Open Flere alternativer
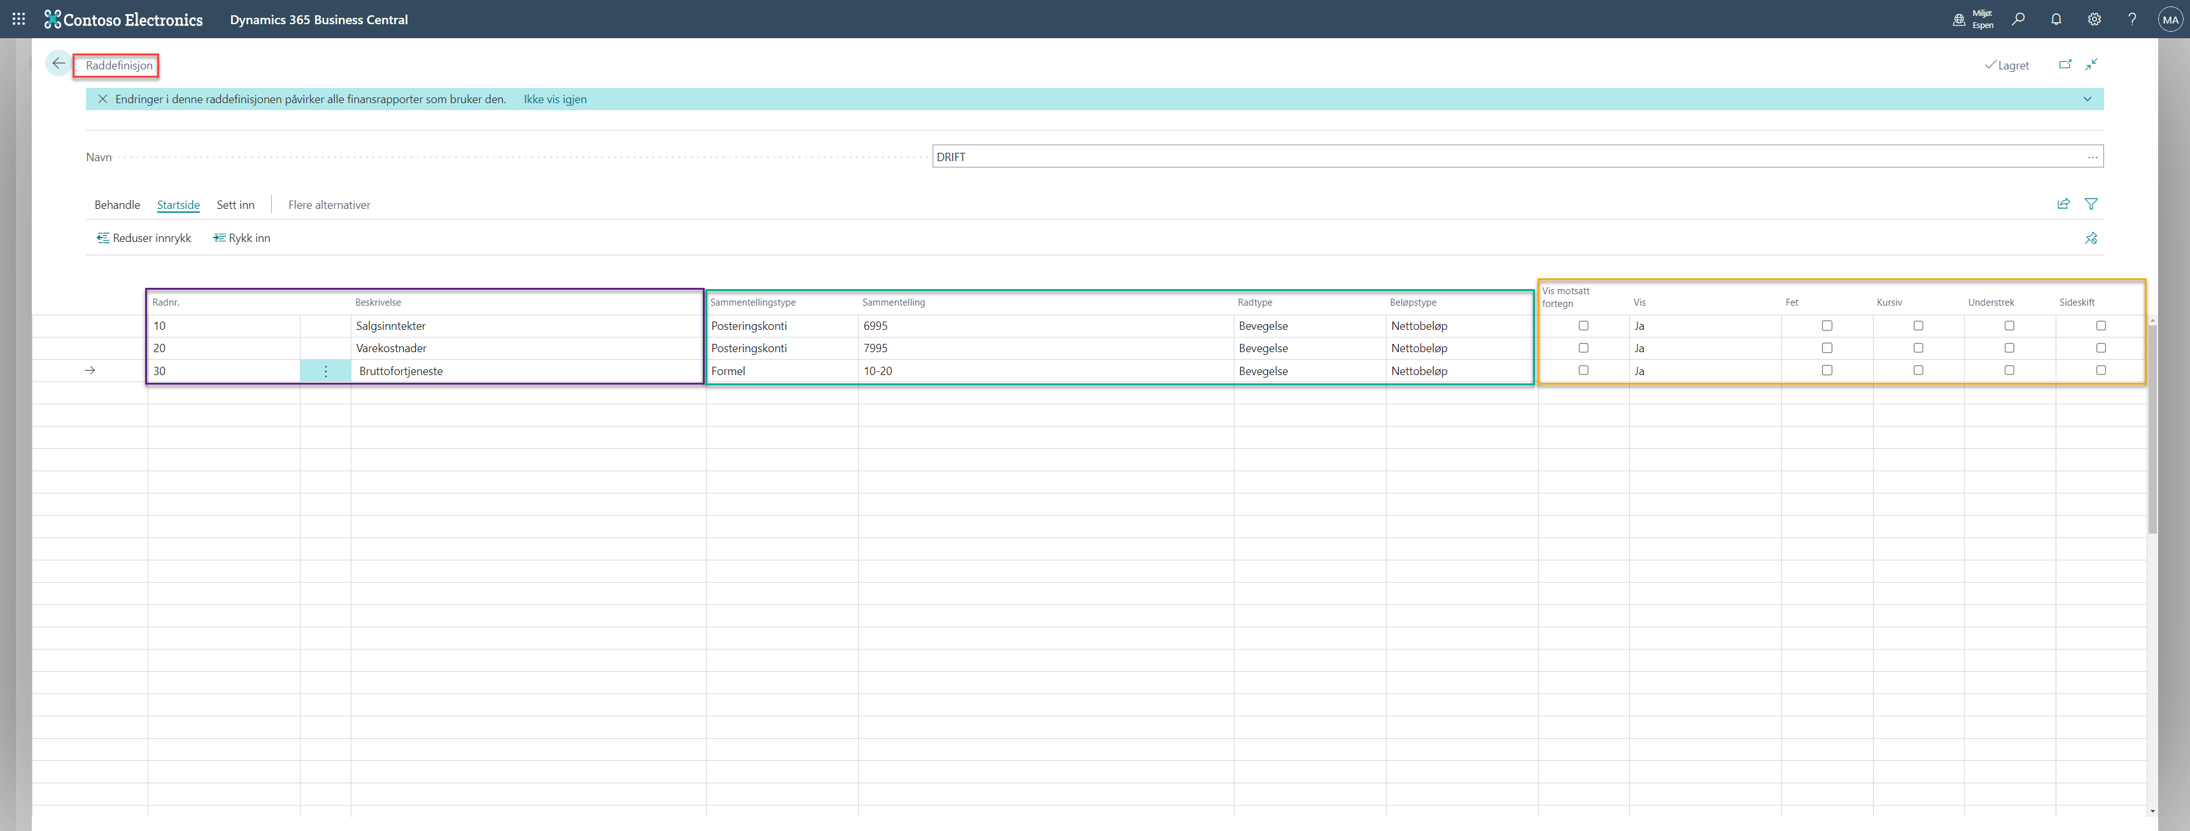Viewport: 2190px width, 831px height. tap(329, 205)
